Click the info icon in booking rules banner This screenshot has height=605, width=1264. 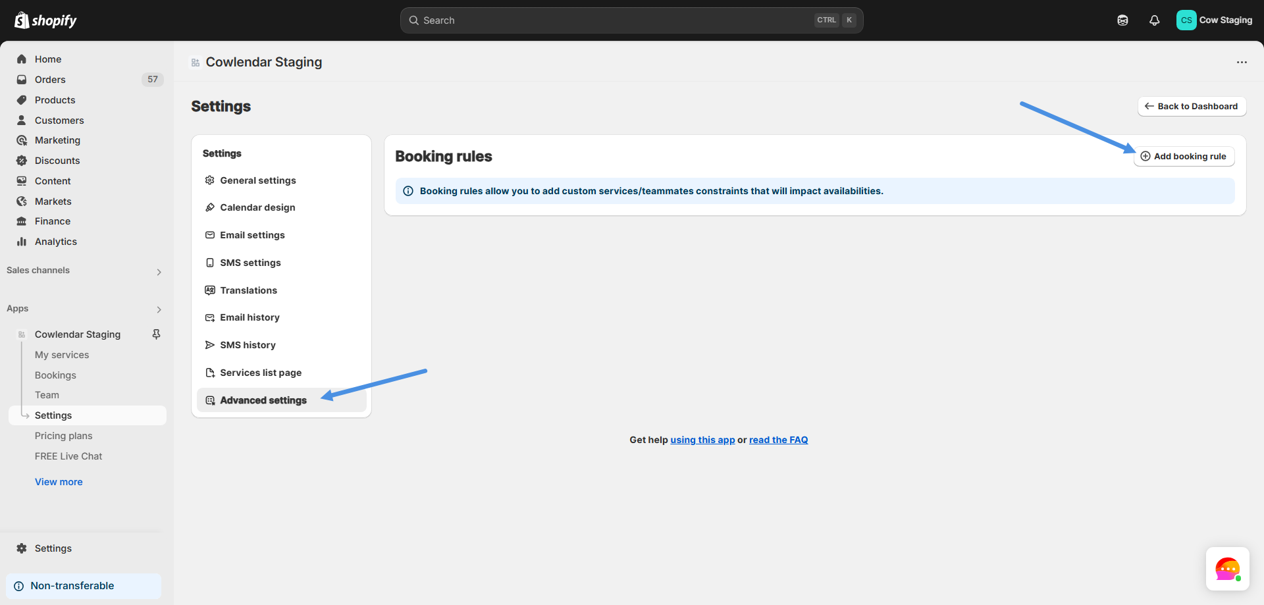coord(408,191)
